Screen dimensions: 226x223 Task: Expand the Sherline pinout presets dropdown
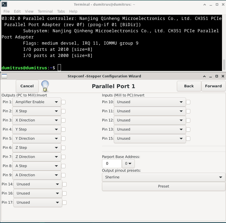coord(163,177)
